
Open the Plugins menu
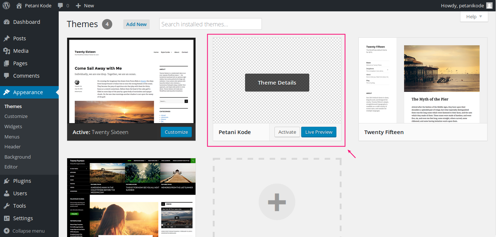click(29, 181)
